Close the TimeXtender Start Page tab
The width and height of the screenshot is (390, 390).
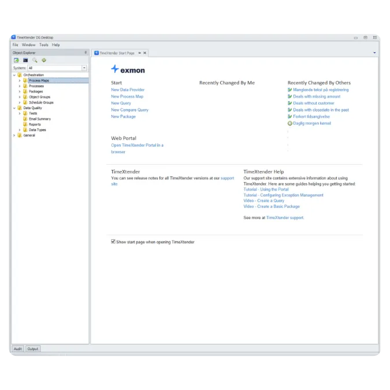pos(145,53)
